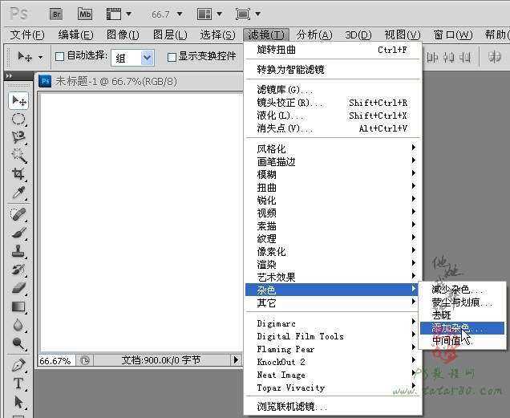Choose Dust & Scratches (蒙尘与划痕) item
This screenshot has width=510, height=418.
tap(462, 302)
